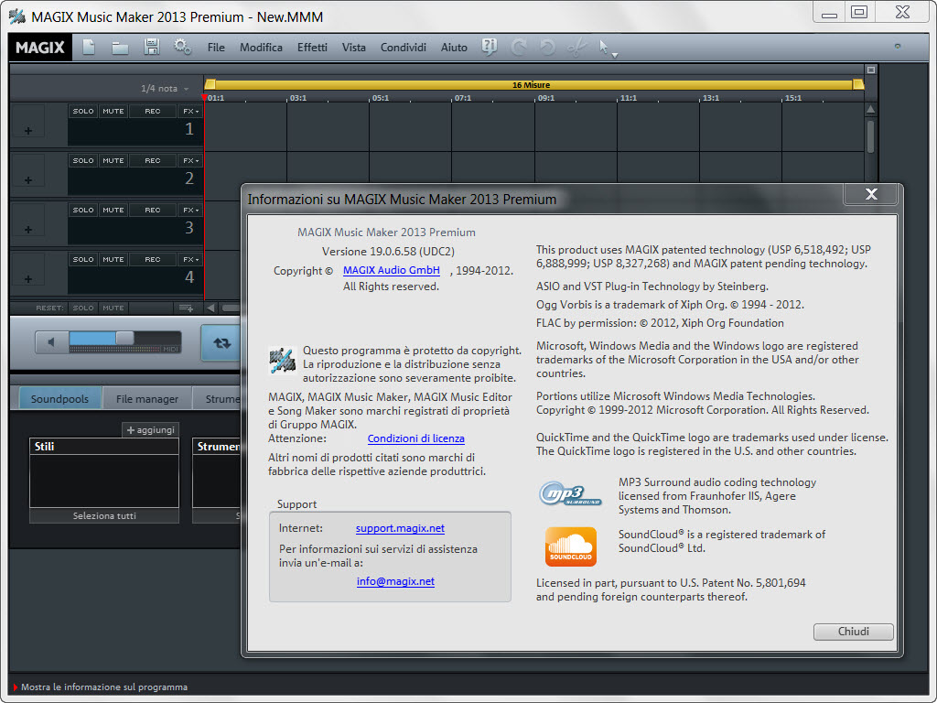This screenshot has height=703, width=937.
Task: Open the Vista menu
Action: coord(354,48)
